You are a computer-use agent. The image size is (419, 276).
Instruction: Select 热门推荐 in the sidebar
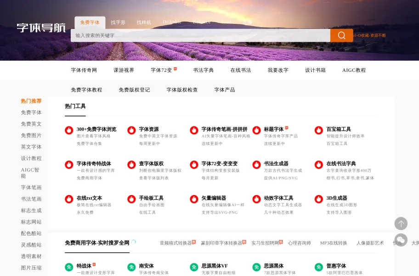click(x=31, y=101)
